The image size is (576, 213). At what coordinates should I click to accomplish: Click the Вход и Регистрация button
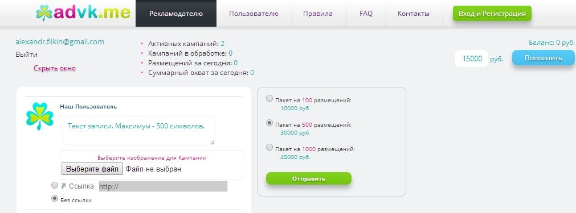(492, 14)
